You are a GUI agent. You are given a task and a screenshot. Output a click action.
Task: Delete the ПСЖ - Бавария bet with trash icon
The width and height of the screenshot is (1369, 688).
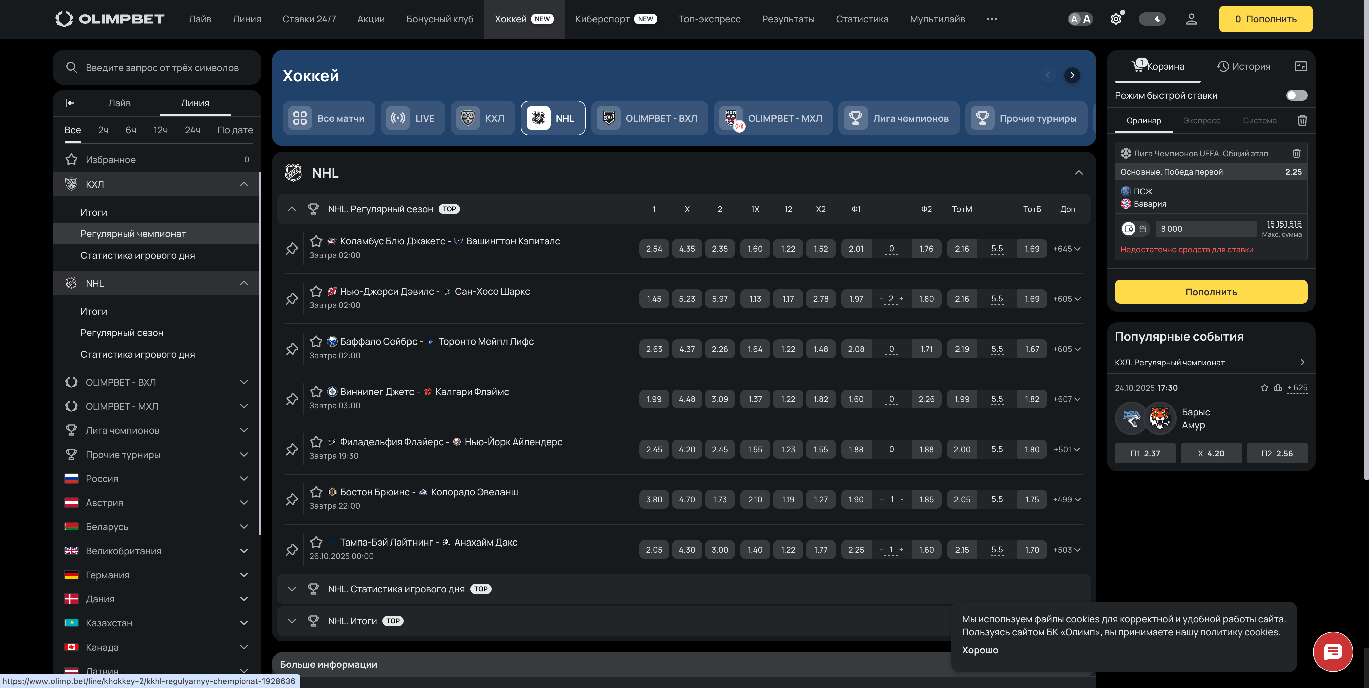coord(1297,153)
